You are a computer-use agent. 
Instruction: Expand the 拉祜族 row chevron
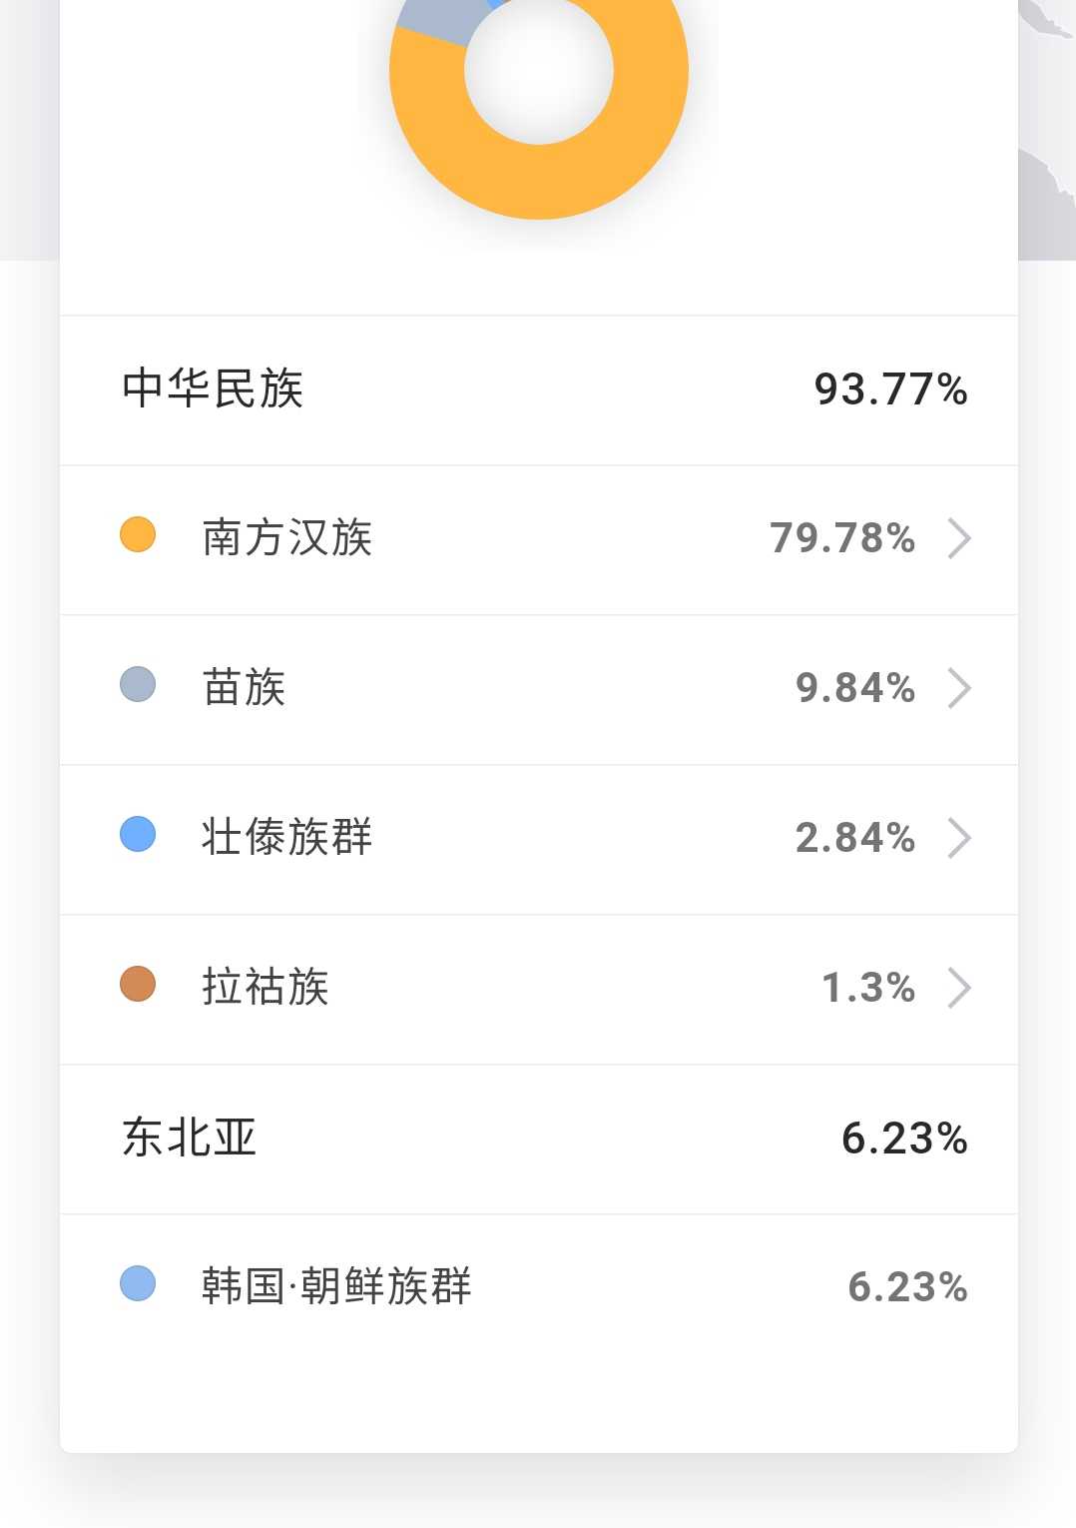(959, 988)
